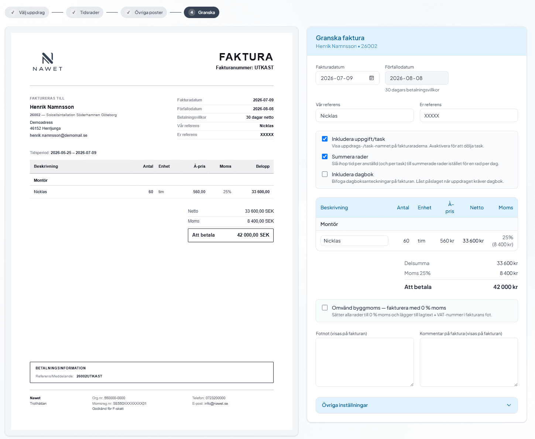Viewport: 535px width, 439px height.
Task: Click the Fotnot text area
Action: click(x=365, y=362)
